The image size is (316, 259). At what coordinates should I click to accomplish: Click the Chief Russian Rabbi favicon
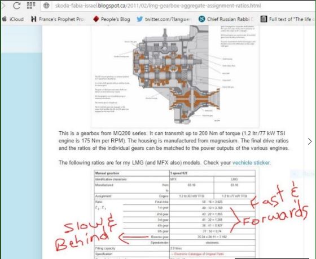pyautogui.click(x=201, y=19)
